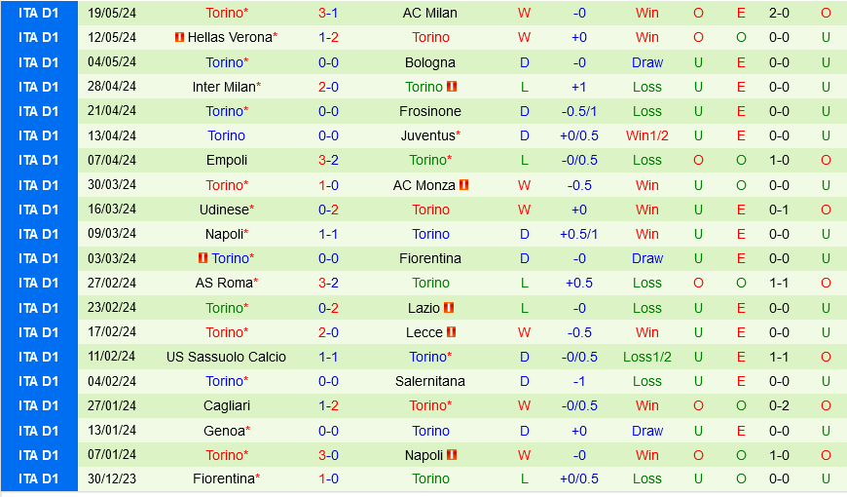Screen dimensions: 847x497
Task: Click red card icon by Torino, 03/03/24 row
Action: (x=203, y=258)
